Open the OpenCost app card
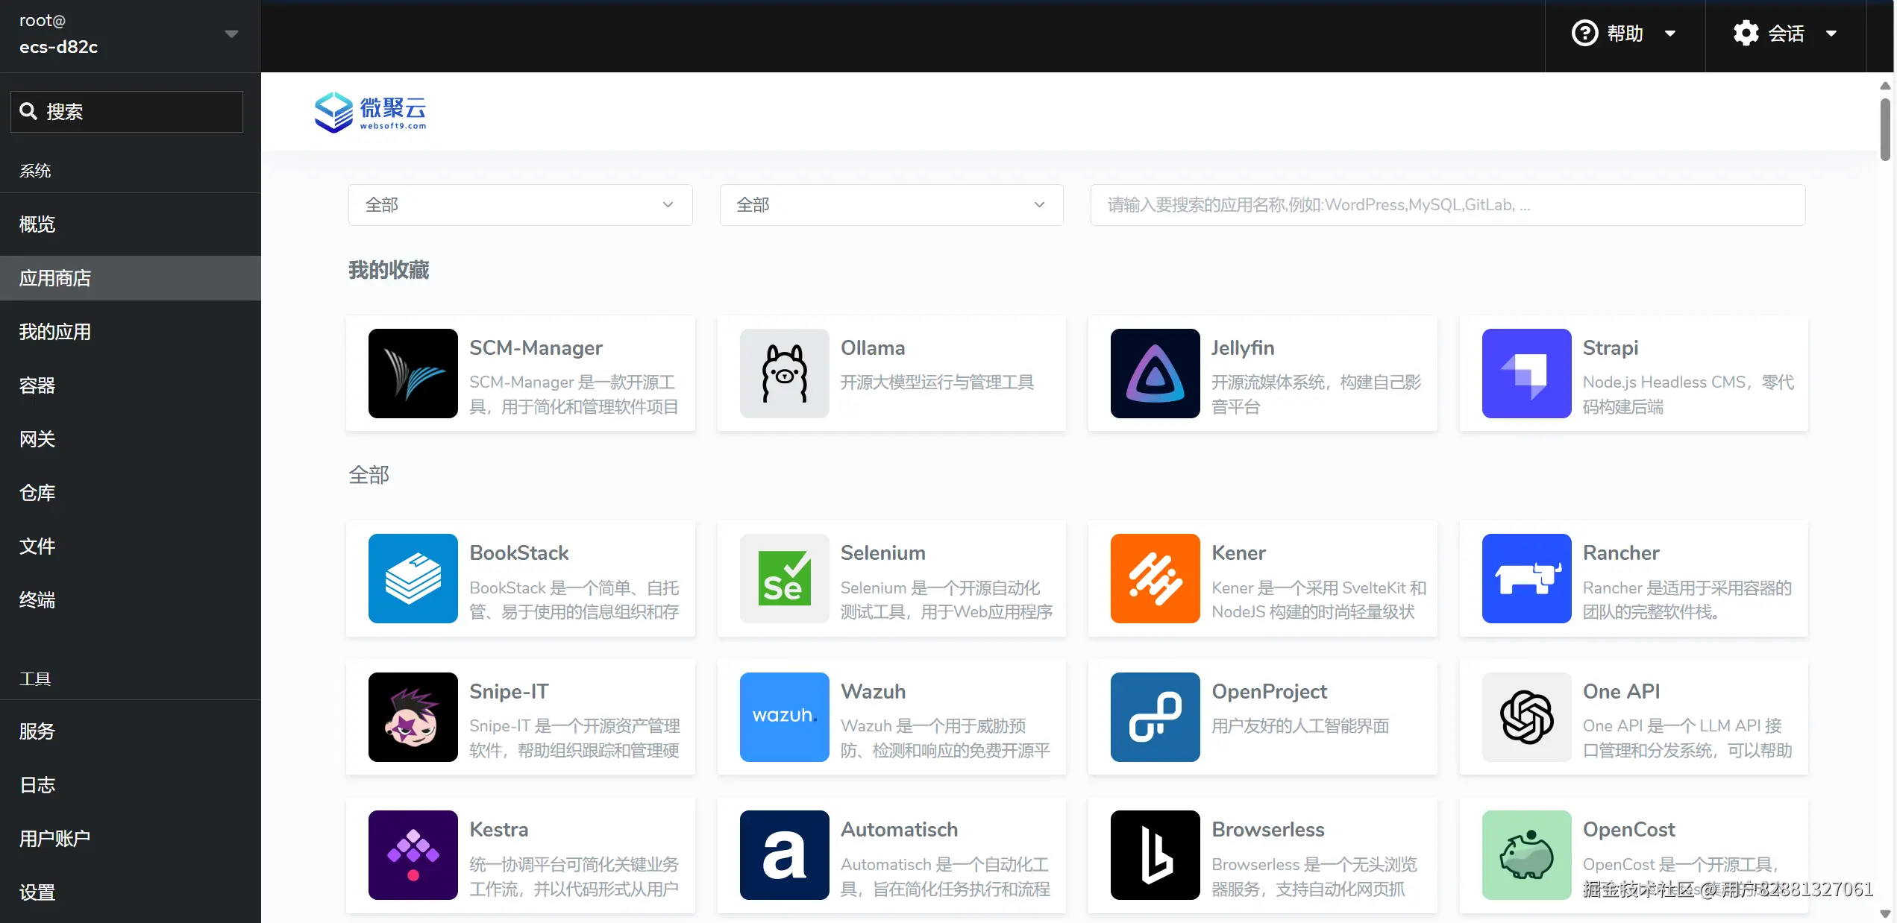1897x923 pixels. click(x=1634, y=855)
